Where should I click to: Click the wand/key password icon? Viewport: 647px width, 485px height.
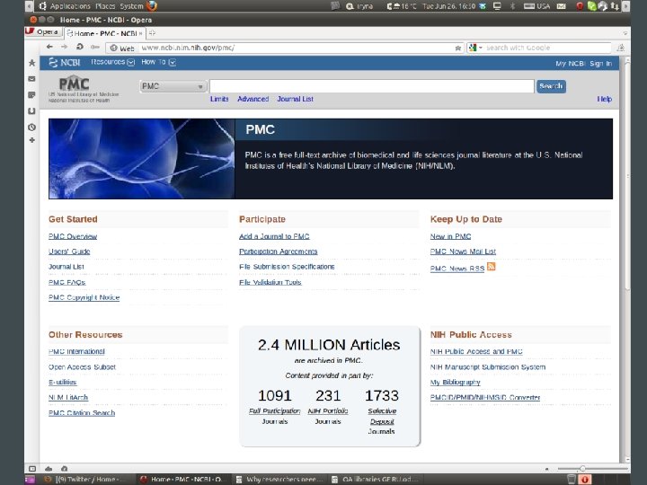click(95, 47)
